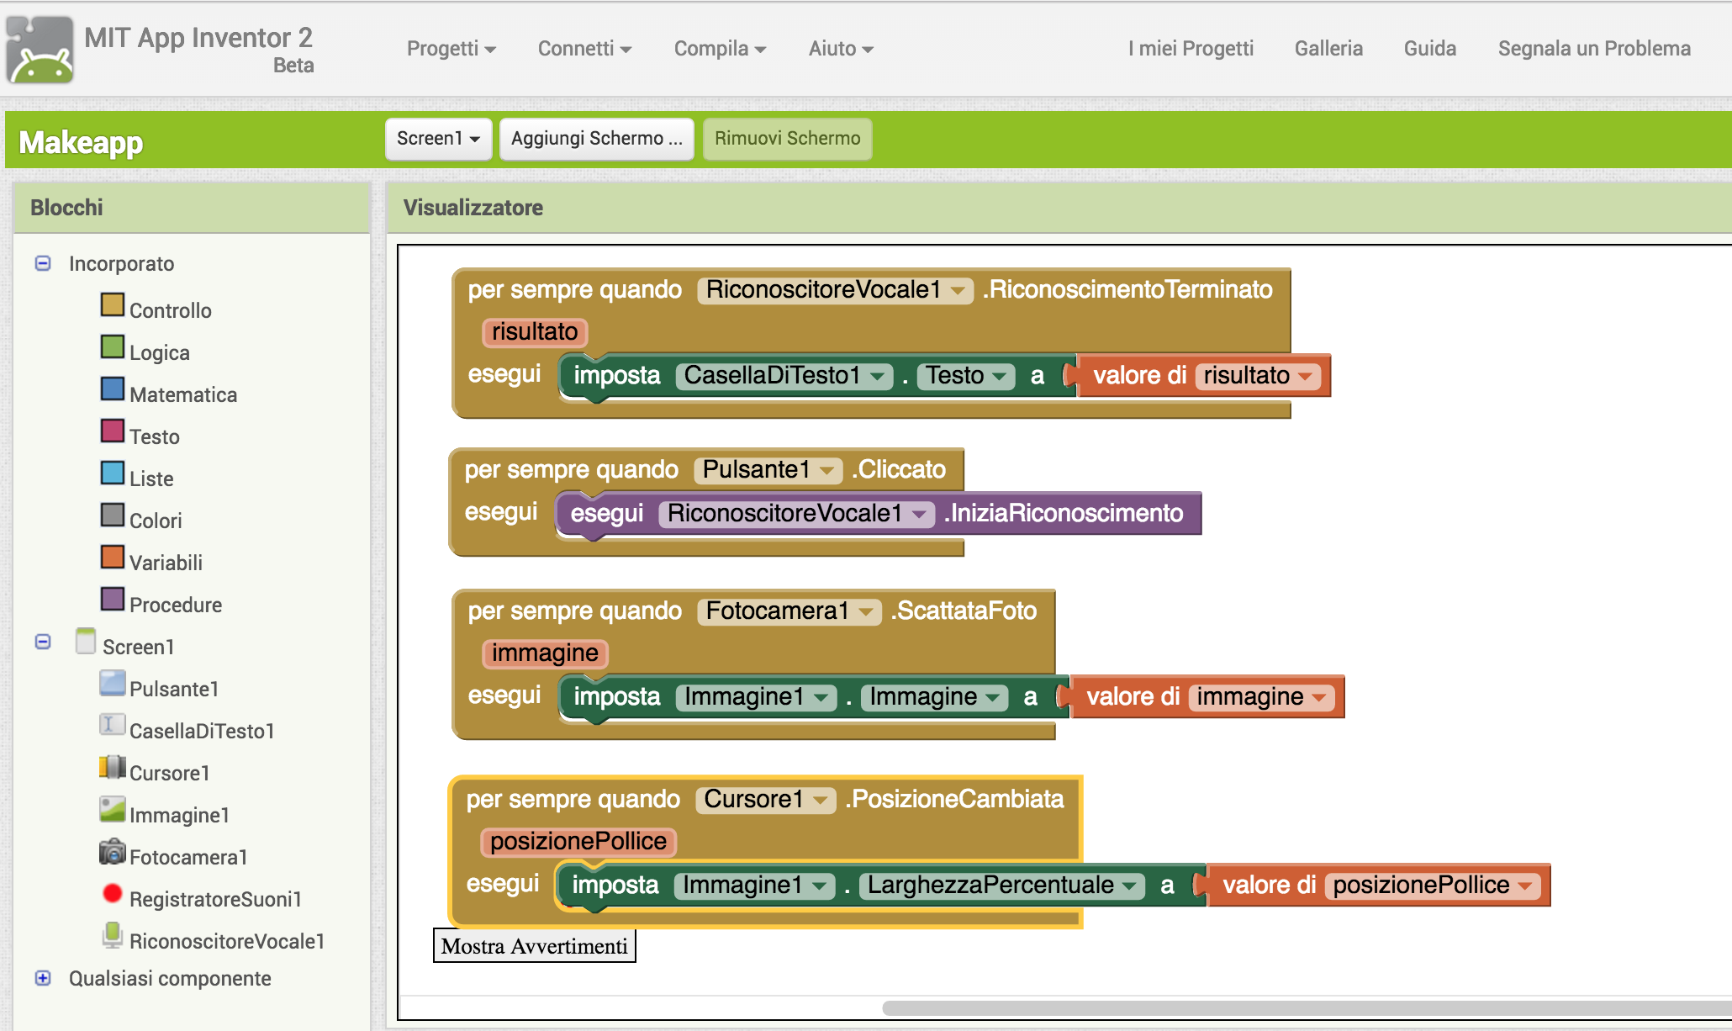Collapse the Incorporato tree section
The width and height of the screenshot is (1732, 1031).
point(43,263)
